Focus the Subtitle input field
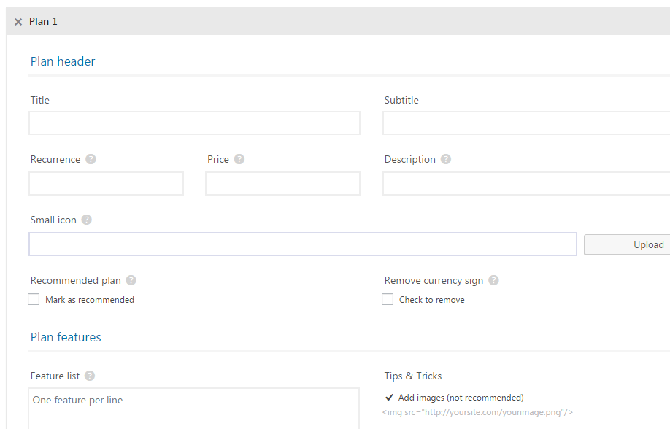Screen dimensions: 670x429 (526, 123)
